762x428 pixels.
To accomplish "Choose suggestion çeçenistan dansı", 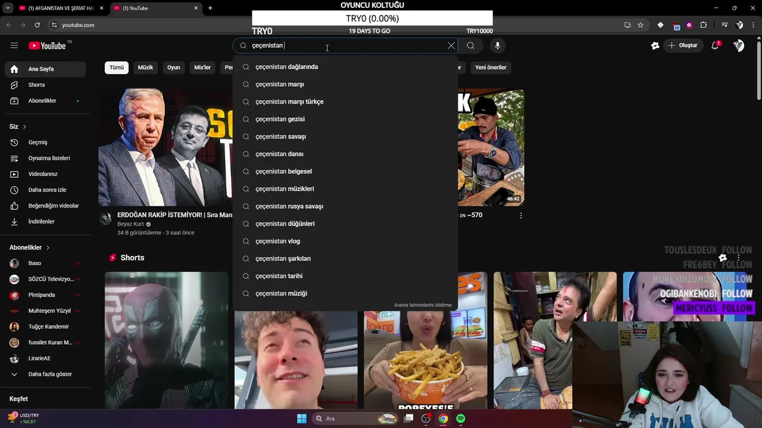I will coord(345,154).
